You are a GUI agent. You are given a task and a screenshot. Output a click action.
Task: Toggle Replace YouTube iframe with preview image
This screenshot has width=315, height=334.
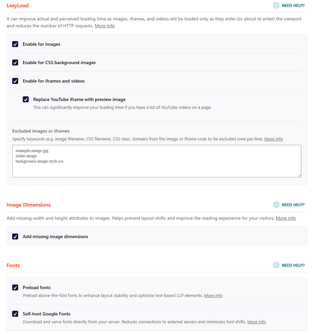tap(25, 99)
